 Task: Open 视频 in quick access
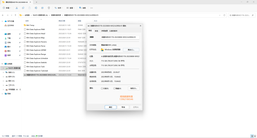pyautogui.click(x=9, y=55)
